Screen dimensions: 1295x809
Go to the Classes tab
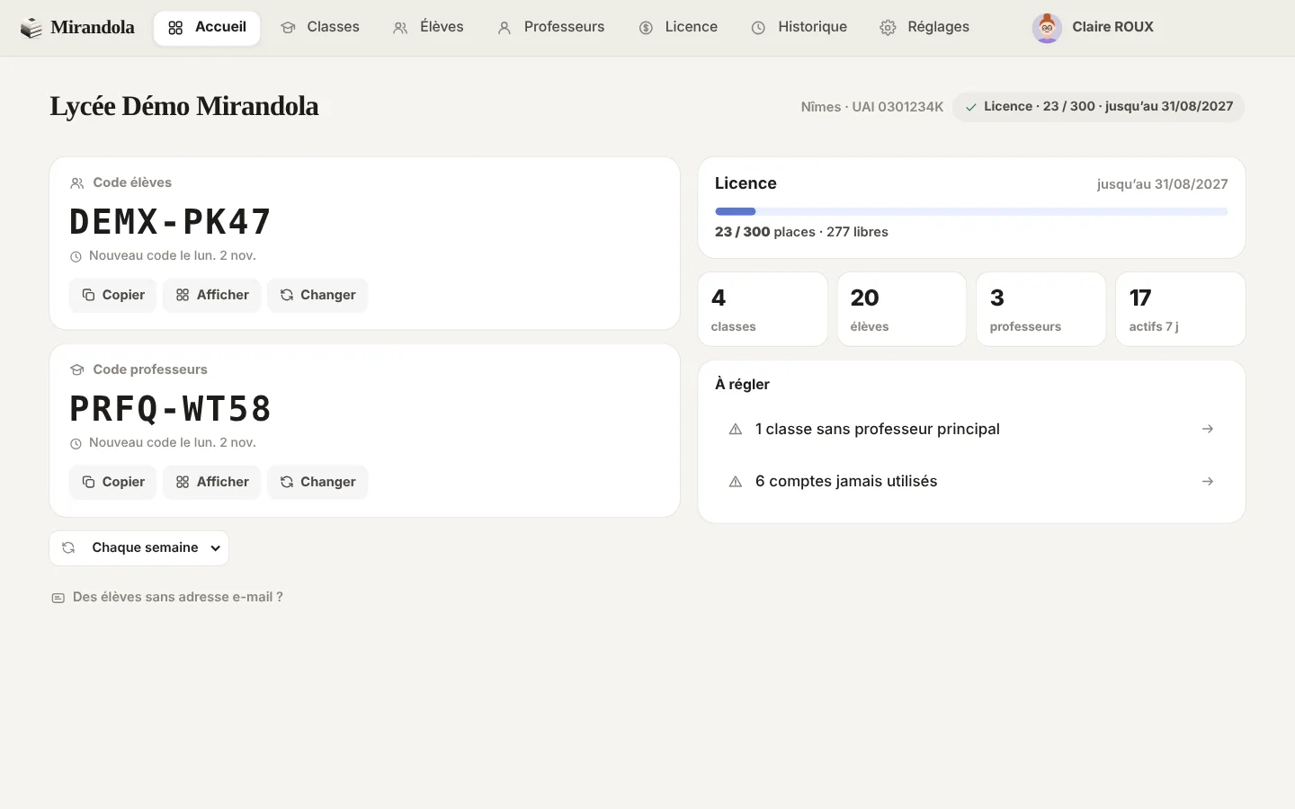pos(319,28)
